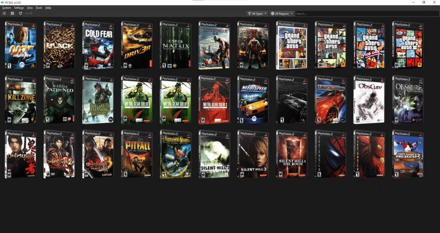Select the GTA San Andreas cover
440x233 pixels.
[330, 45]
